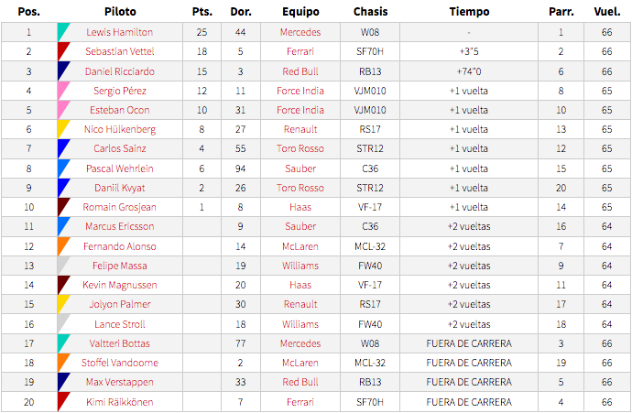
Task: Open Lewis Hamilton driver link
Action: click(x=120, y=32)
